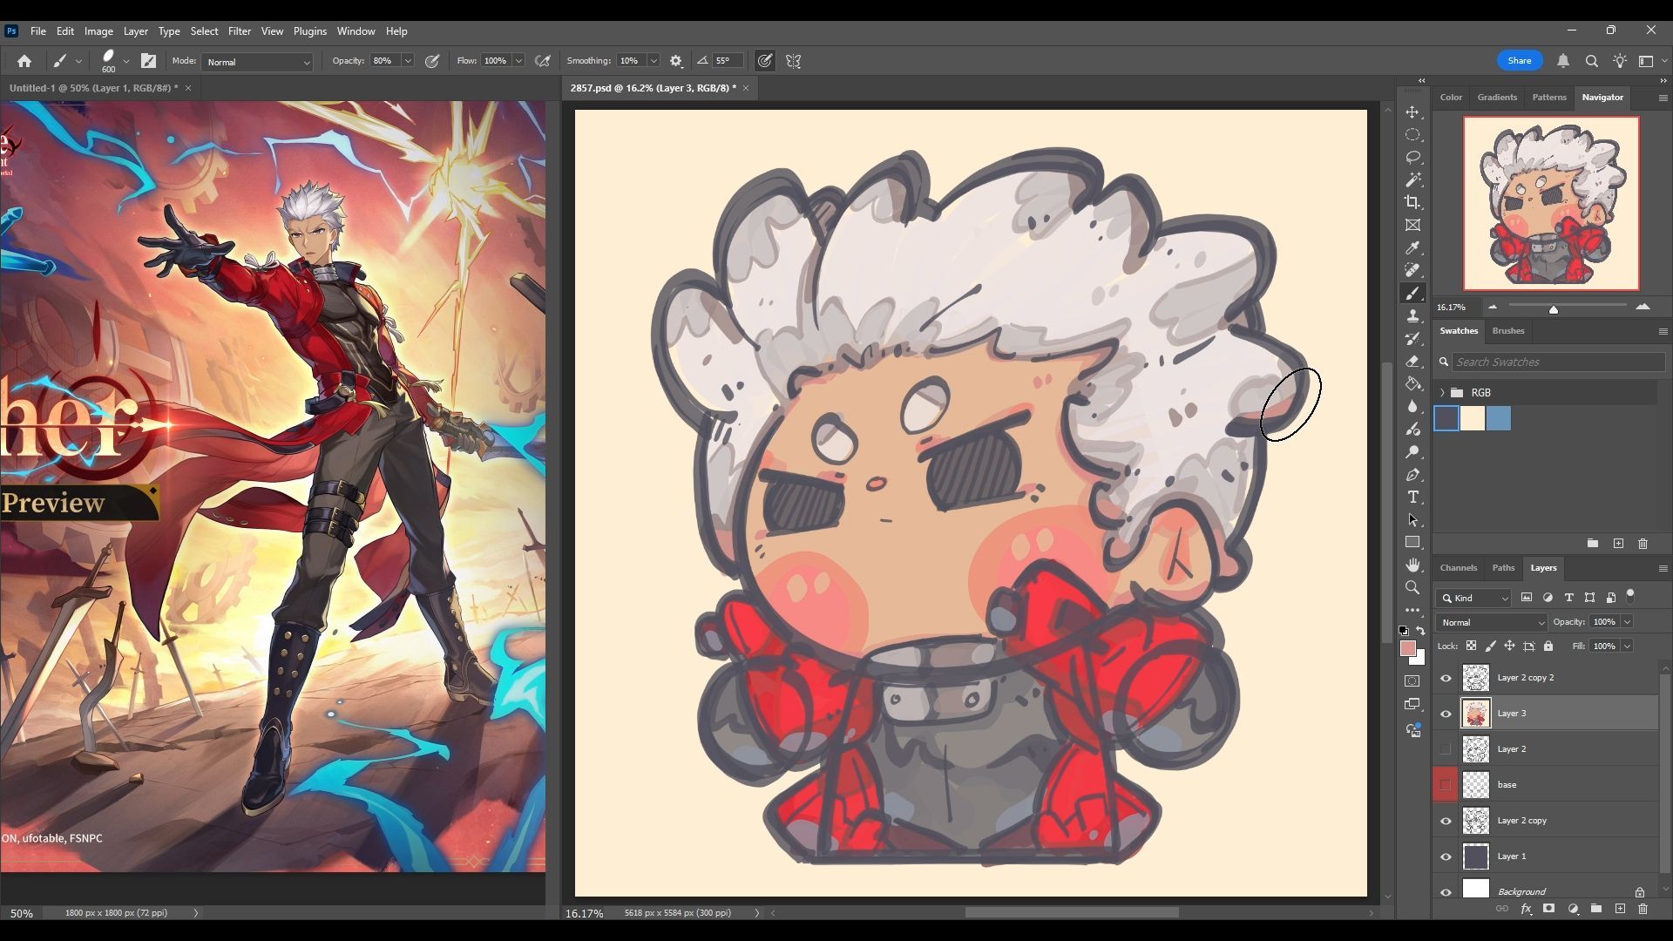
Task: Expand the RGB swatch group
Action: click(x=1442, y=392)
